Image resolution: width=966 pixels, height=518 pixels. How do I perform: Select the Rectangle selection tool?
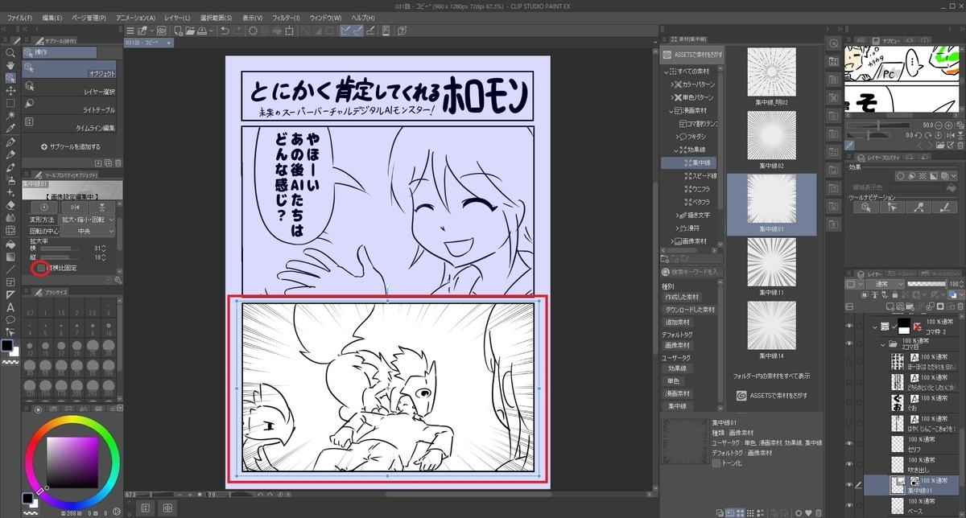[x=10, y=103]
